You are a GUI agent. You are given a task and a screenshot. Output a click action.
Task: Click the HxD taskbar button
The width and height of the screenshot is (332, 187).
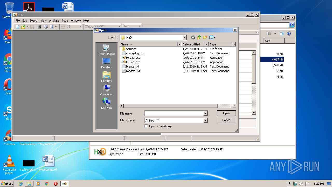pos(65,184)
